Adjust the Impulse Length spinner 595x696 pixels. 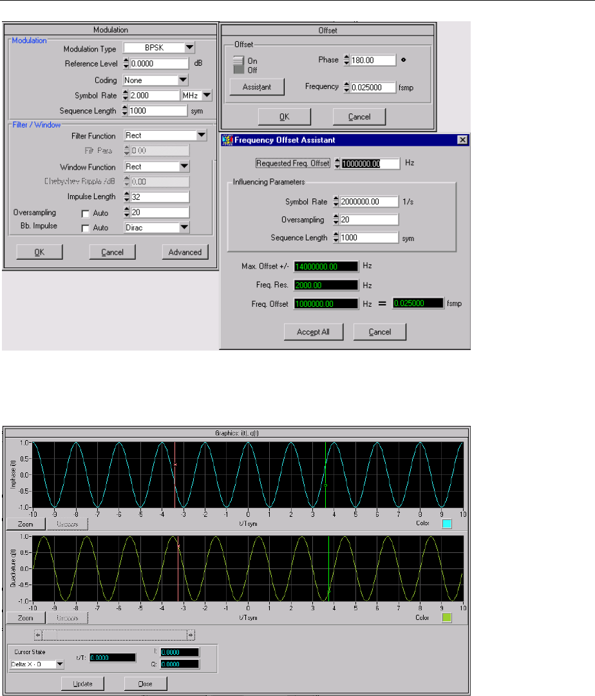point(127,197)
